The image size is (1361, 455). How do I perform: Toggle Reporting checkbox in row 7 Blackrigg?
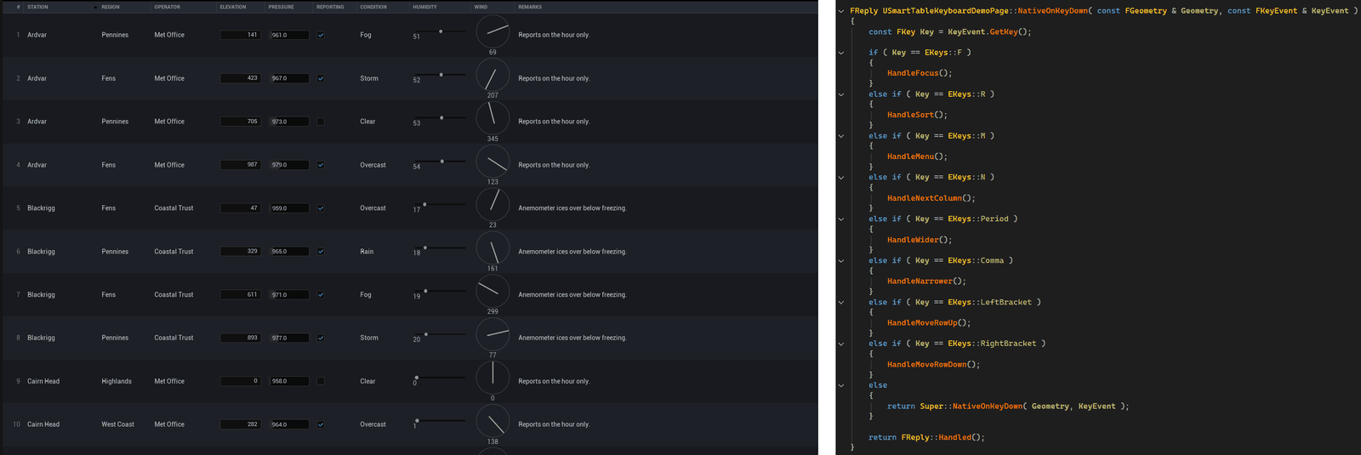321,294
